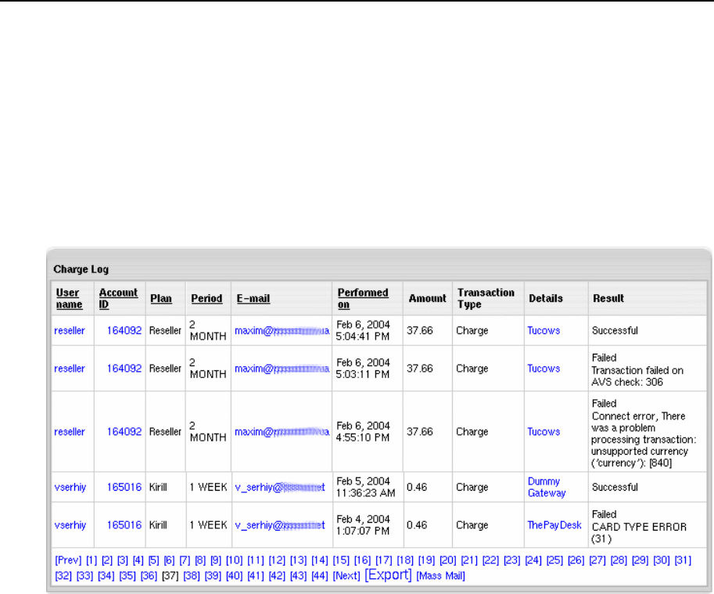The width and height of the screenshot is (714, 594).
Task: Go to page [32]
Action: tap(63, 576)
